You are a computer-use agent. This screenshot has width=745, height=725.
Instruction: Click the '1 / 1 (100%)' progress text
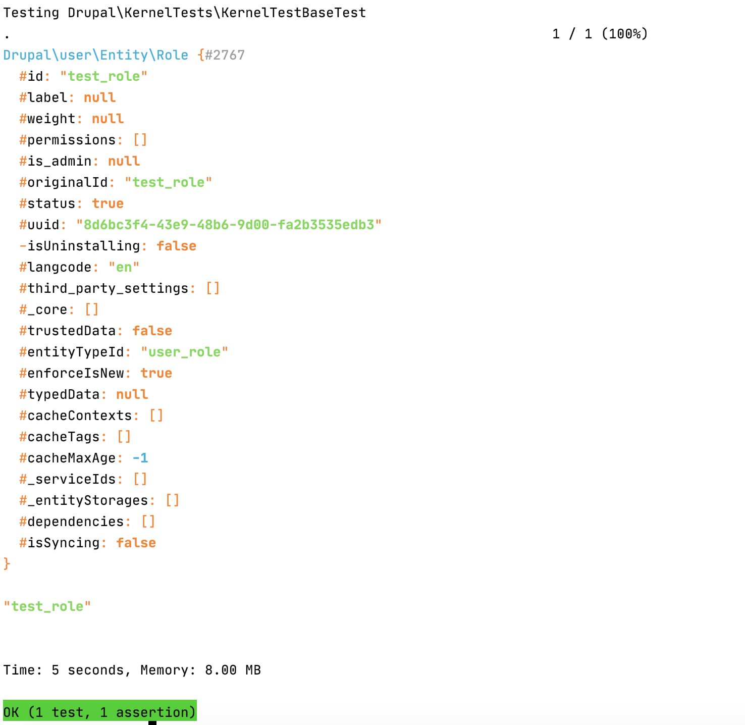(x=600, y=34)
